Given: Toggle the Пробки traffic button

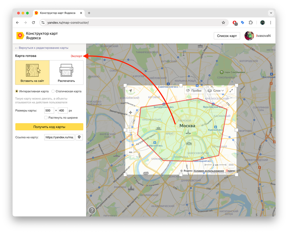Looking at the screenshot, I should [x=194, y=90].
